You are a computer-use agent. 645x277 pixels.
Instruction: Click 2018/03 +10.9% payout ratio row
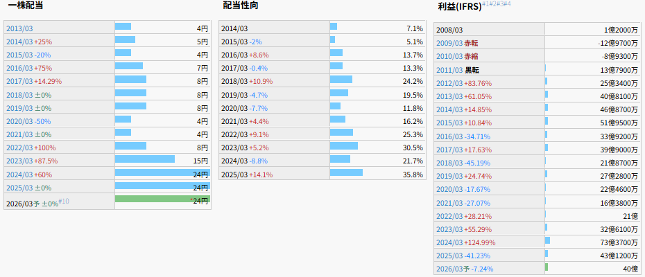247,82
